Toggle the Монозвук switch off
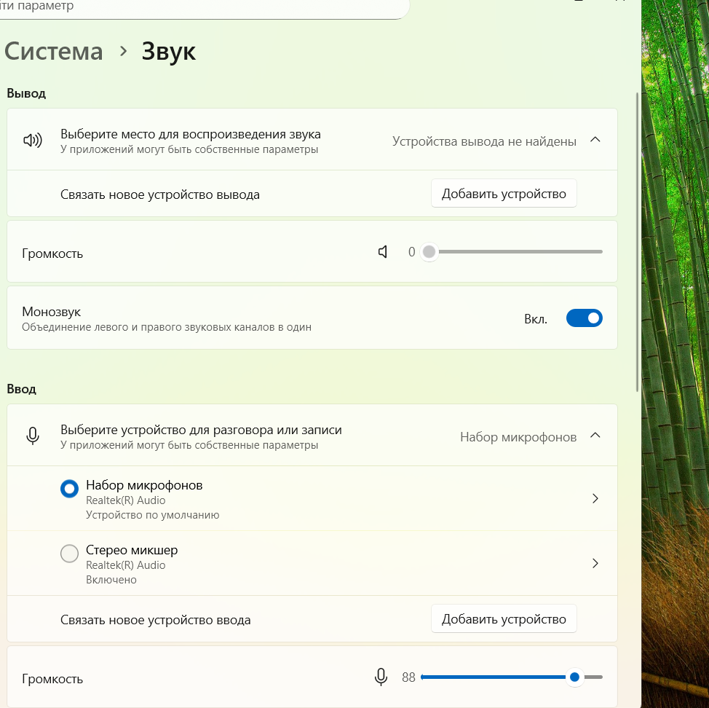This screenshot has height=708, width=709. (x=585, y=318)
